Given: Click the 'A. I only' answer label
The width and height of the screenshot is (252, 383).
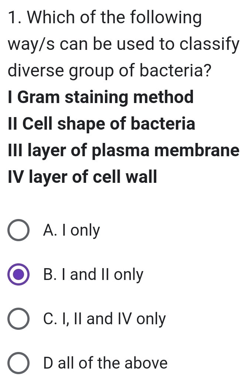Looking at the screenshot, I should click(71, 231).
